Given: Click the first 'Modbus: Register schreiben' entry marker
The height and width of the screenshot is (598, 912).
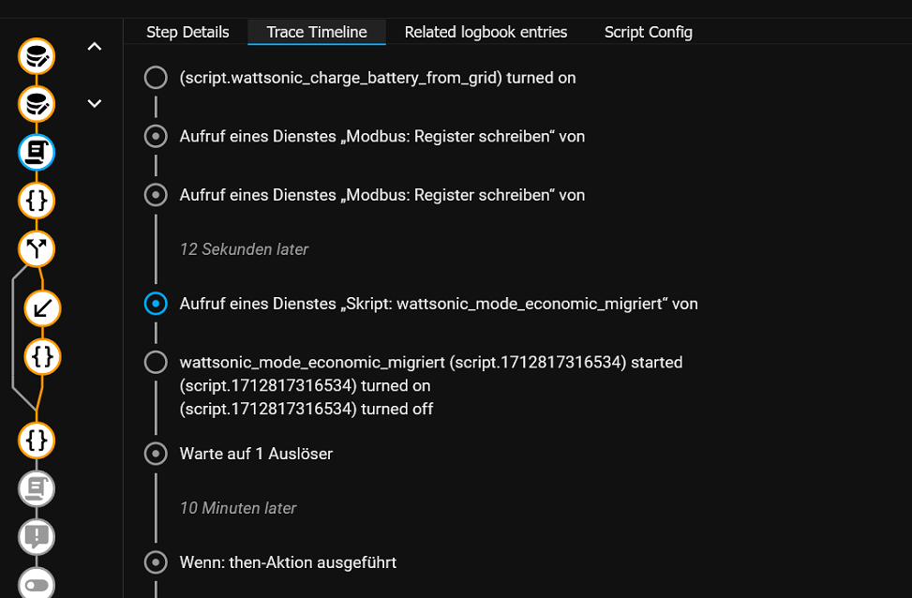Looking at the screenshot, I should [156, 136].
